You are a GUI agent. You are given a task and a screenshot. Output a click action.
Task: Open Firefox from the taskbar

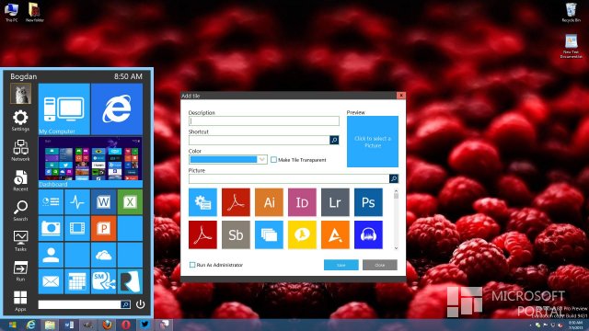[x=107, y=325]
